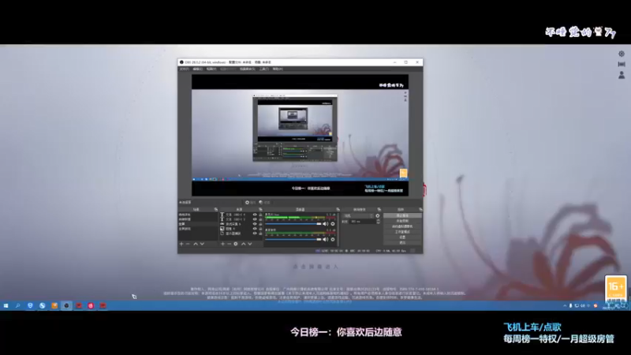Open the settings gear at the screen's top-right
Viewport: 631px width, 355px height.
(x=622, y=54)
